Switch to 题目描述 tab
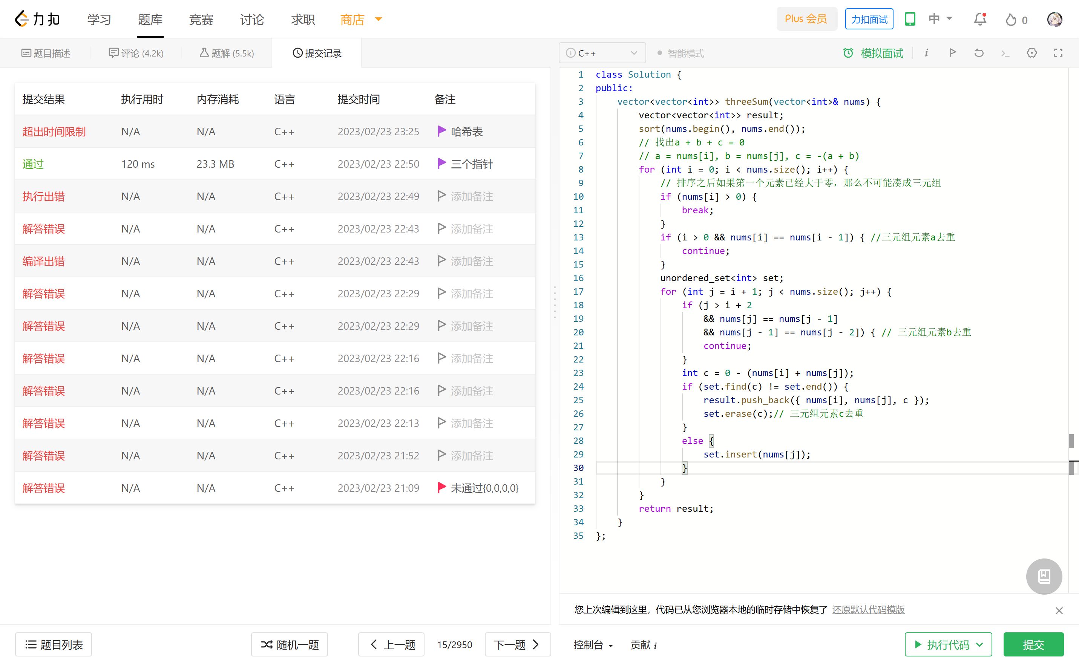 [x=46, y=53]
